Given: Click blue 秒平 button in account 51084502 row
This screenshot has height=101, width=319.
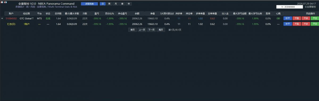Looking at the screenshot, I should (x=287, y=19).
